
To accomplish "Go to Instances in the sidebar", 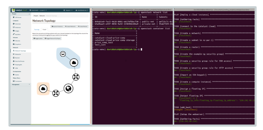I will click(x=17, y=27).
